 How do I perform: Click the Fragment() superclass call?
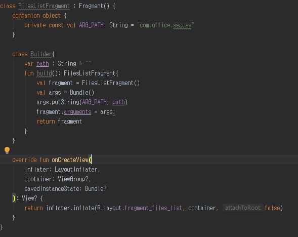(x=94, y=6)
